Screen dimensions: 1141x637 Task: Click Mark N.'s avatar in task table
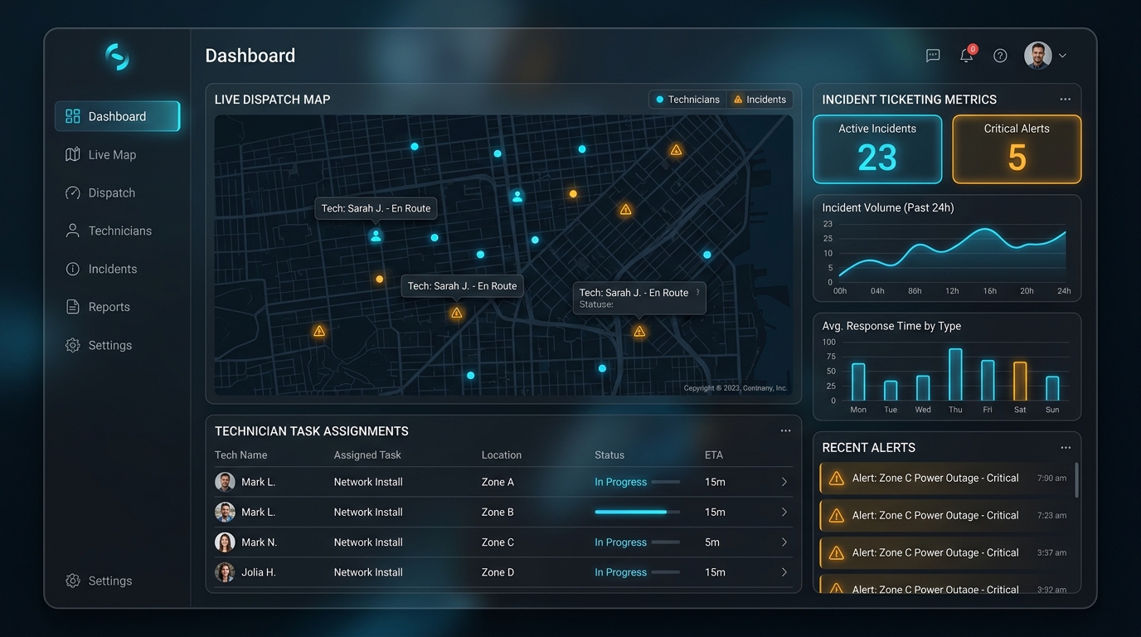coord(225,542)
